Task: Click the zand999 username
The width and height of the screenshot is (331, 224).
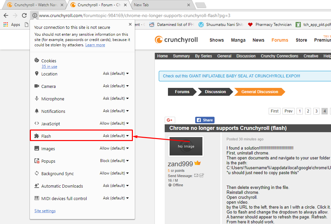Action: pos(180,164)
